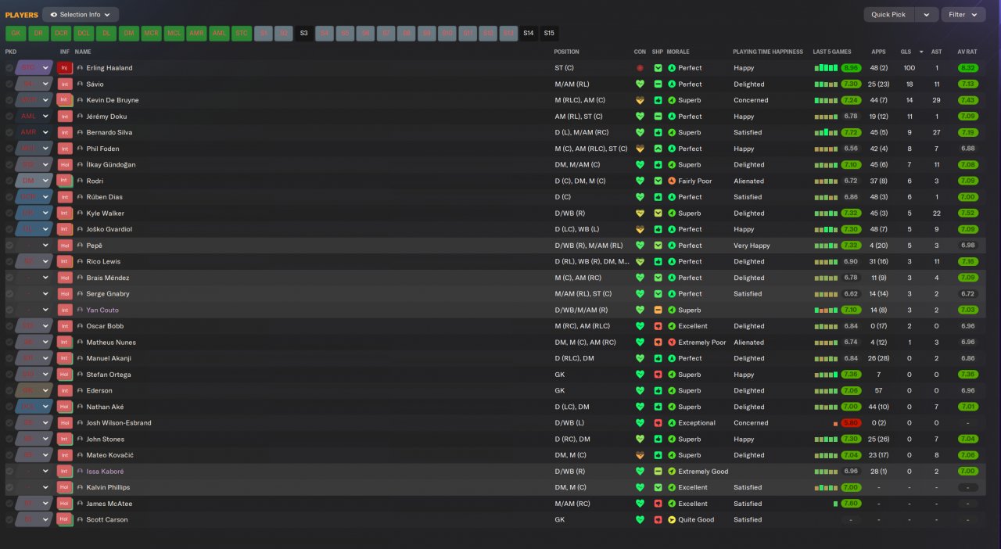Select the S14 substitute slot
The image size is (1001, 549).
[529, 34]
